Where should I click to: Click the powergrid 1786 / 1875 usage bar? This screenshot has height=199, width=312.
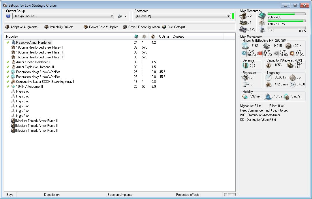pyautogui.click(x=287, y=21)
